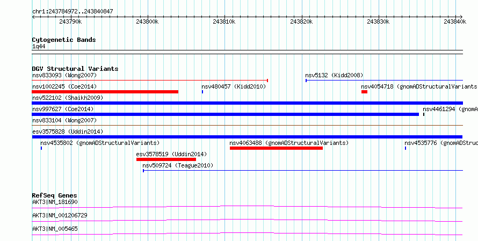
Task: Select the nsv5132 (Kidd2008) variant label
Action: (x=334, y=75)
